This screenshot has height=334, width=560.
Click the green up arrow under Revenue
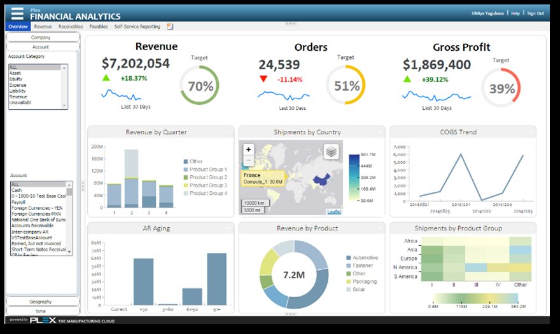[106, 78]
